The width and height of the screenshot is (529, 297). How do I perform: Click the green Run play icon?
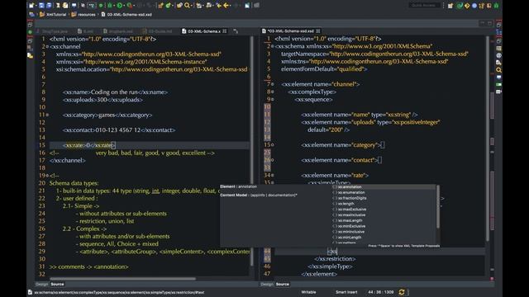coord(120,6)
